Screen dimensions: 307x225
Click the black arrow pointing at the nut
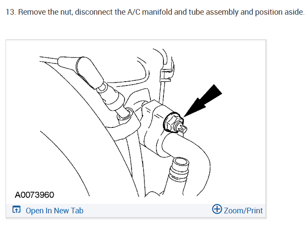click(203, 101)
